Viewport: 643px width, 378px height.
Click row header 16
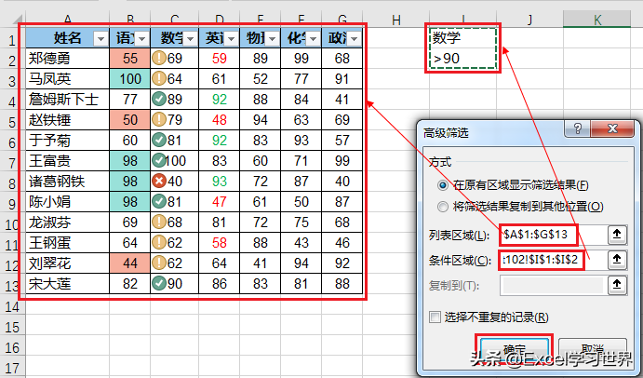tap(12, 347)
